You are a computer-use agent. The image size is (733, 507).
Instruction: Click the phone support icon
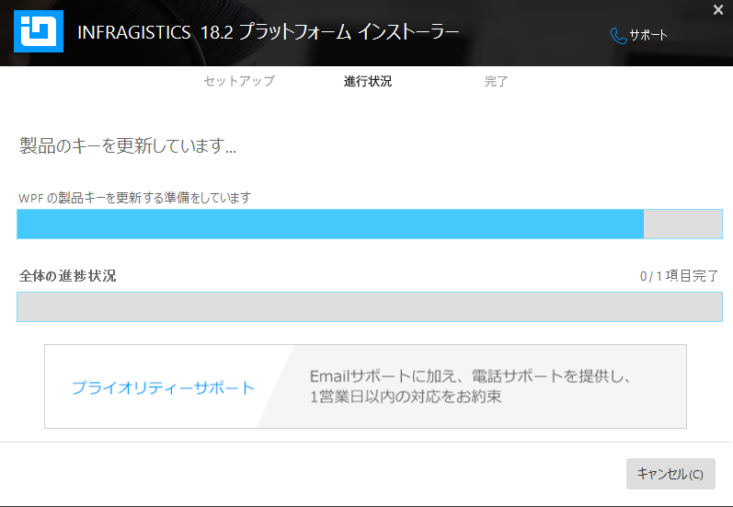point(618,36)
